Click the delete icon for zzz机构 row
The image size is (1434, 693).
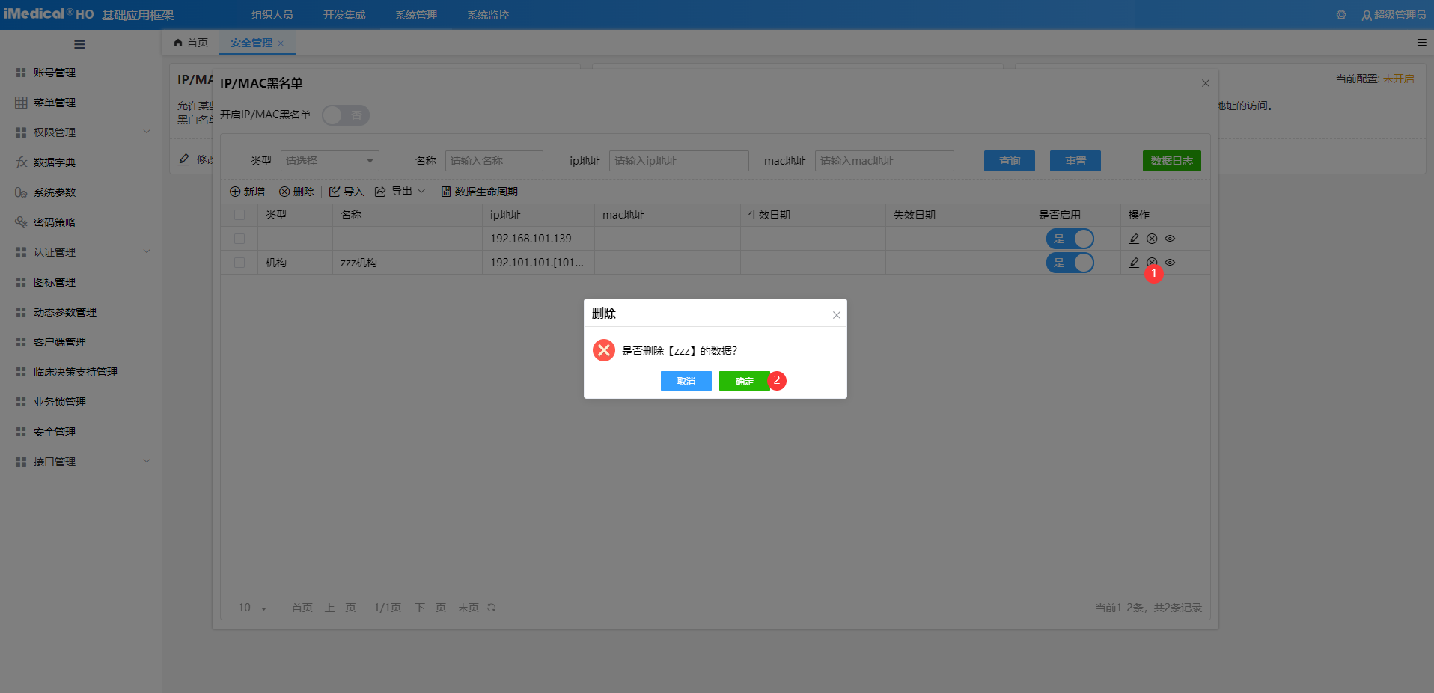pyautogui.click(x=1152, y=263)
